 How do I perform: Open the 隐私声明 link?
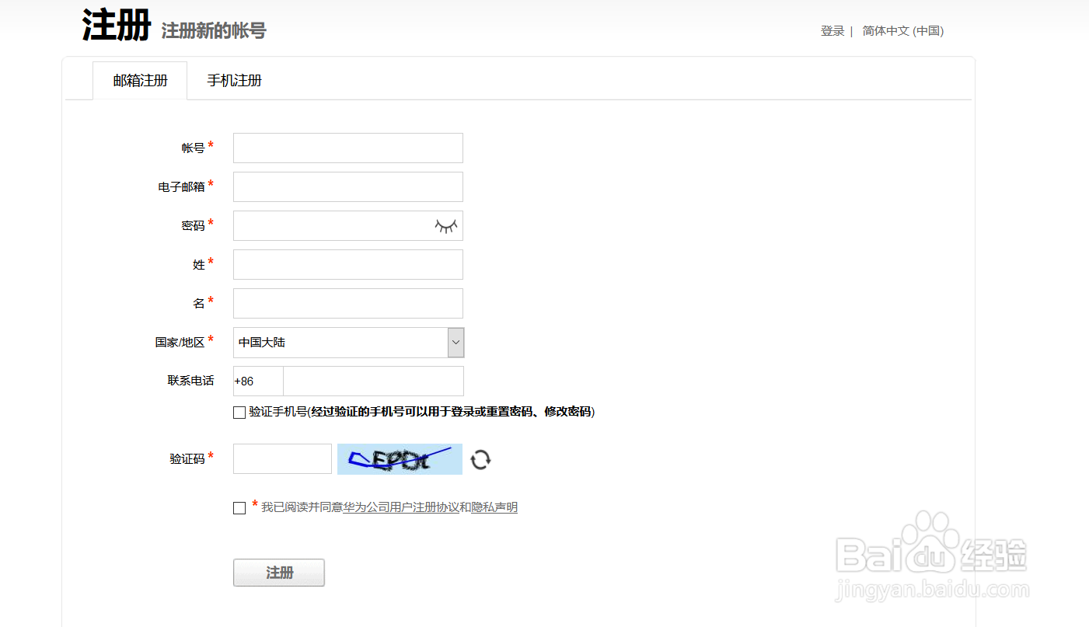tap(494, 507)
